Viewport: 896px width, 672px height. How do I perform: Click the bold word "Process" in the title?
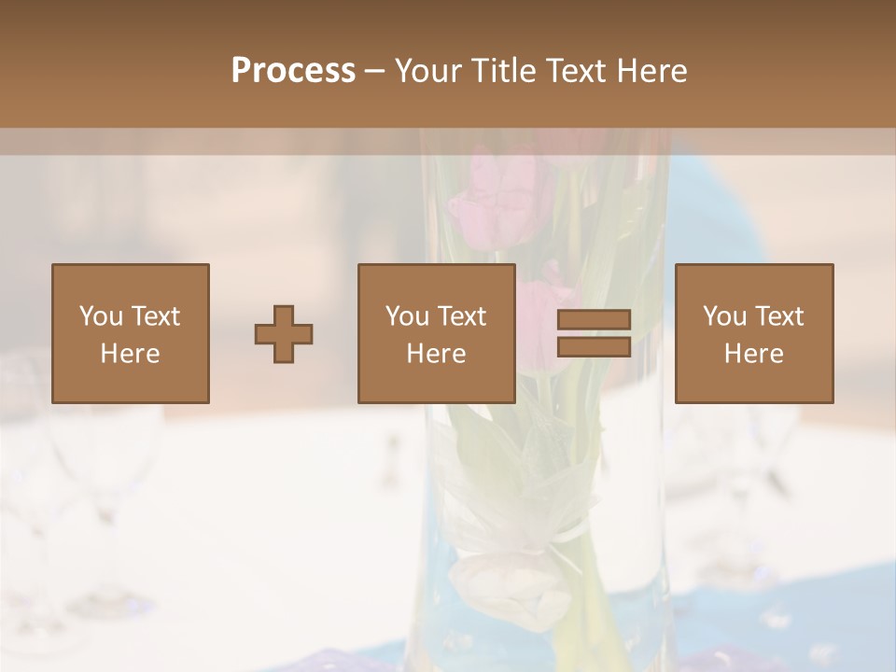pyautogui.click(x=293, y=71)
